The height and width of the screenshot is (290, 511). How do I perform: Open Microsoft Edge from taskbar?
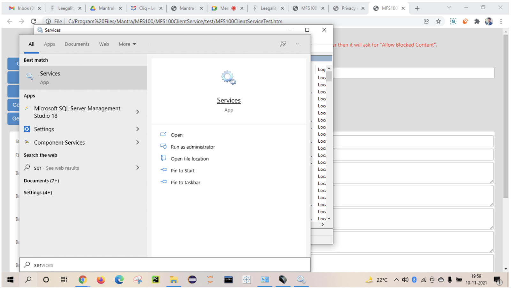click(x=119, y=280)
